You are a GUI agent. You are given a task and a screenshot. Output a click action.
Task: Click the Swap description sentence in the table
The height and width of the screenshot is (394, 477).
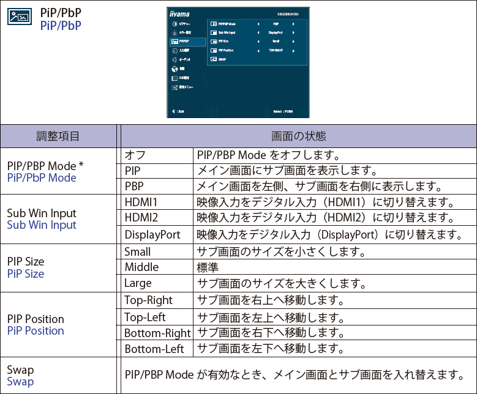295,375
